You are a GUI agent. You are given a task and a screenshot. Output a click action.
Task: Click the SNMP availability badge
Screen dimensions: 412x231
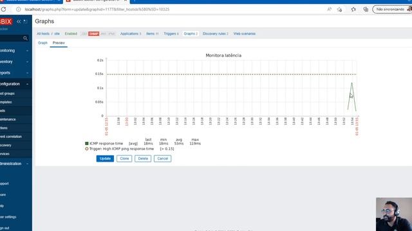(94, 34)
